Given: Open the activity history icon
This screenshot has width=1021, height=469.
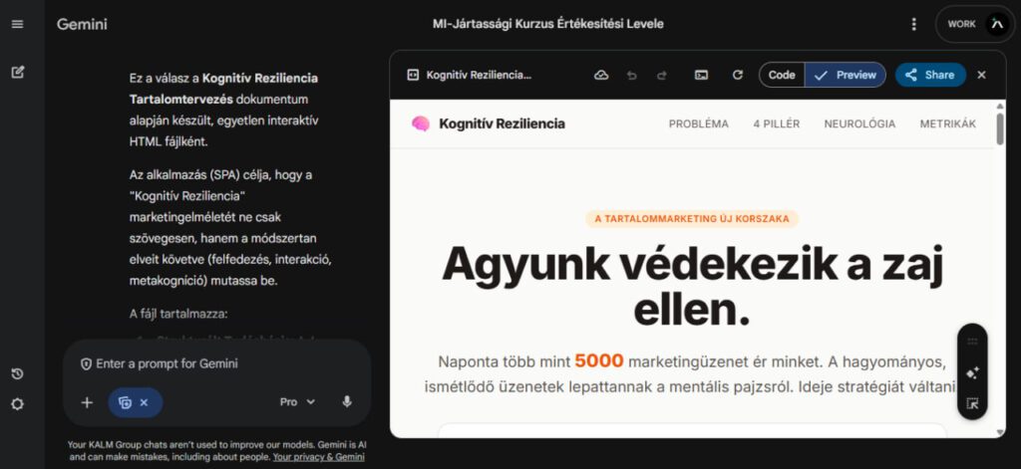Looking at the screenshot, I should click(x=17, y=373).
